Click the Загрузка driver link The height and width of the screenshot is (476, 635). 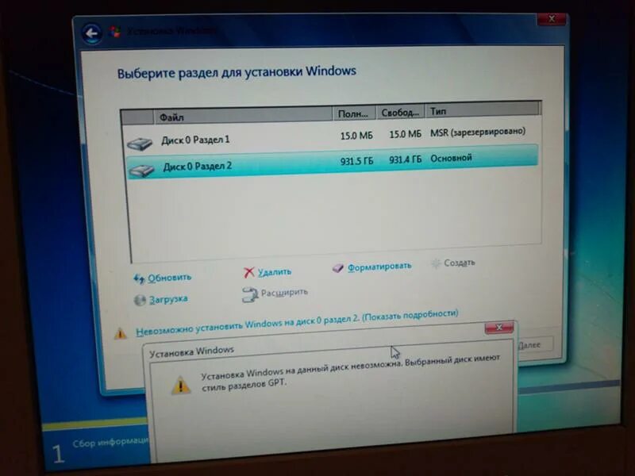168,300
